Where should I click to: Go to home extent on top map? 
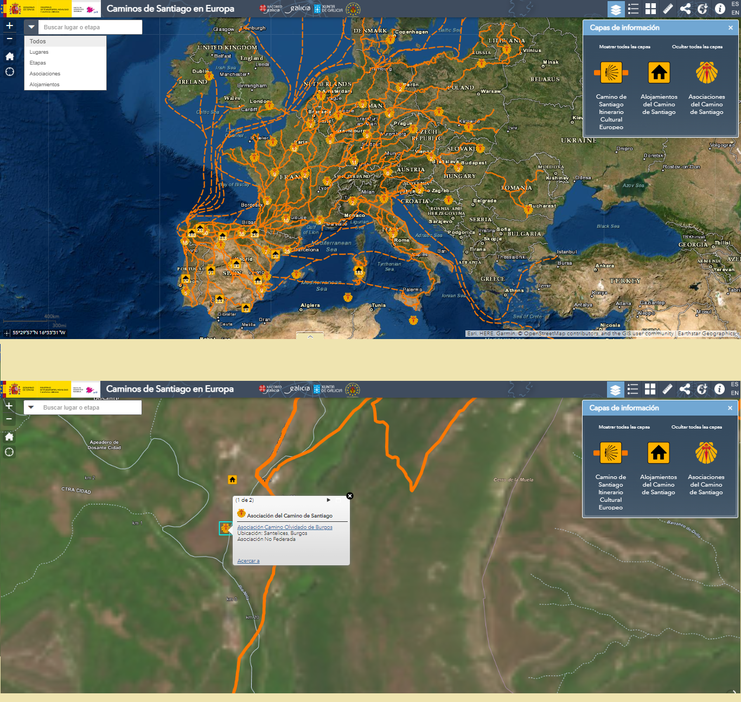[x=9, y=56]
